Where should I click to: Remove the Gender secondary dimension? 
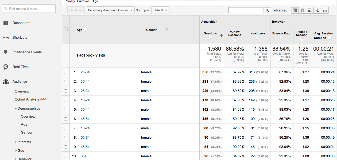(166, 29)
